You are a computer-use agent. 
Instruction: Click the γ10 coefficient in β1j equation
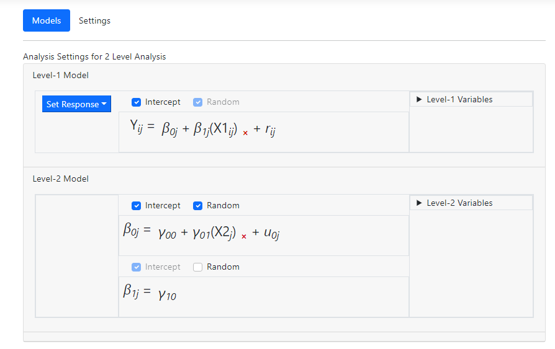pyautogui.click(x=167, y=294)
